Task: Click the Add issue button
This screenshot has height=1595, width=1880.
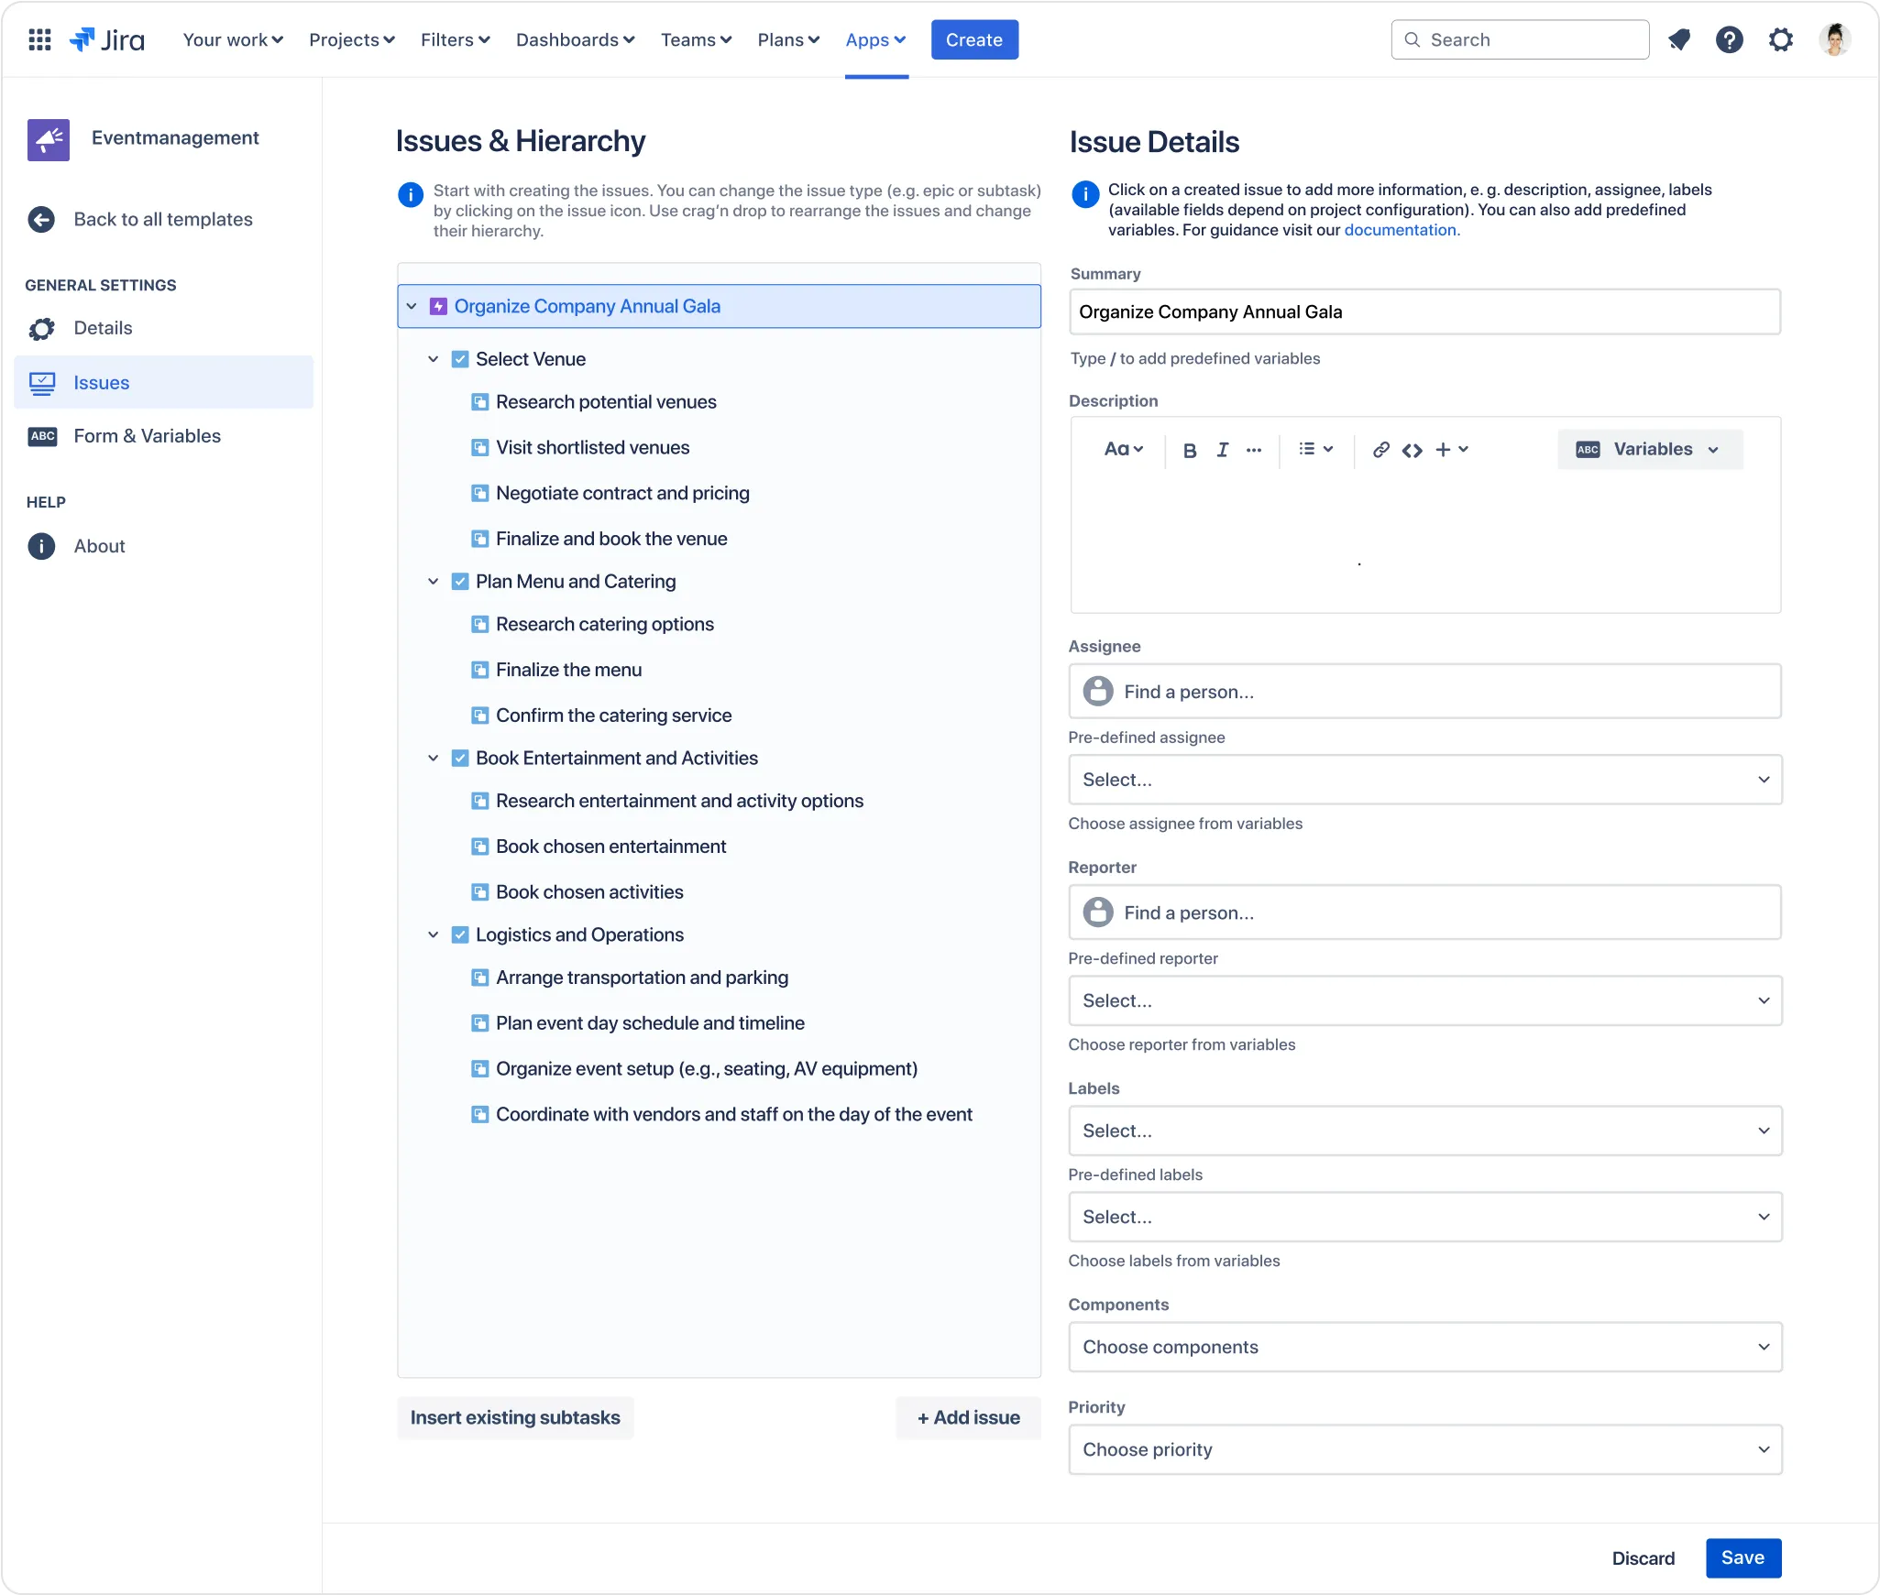Action: (969, 1417)
